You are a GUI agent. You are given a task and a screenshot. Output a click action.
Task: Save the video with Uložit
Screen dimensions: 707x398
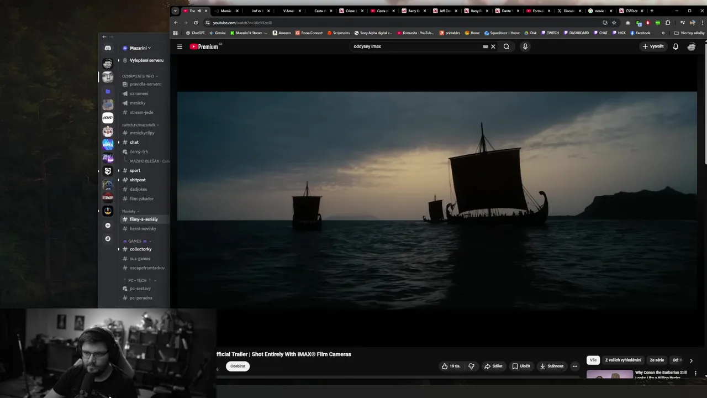521,366
